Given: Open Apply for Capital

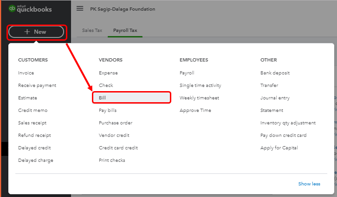Looking at the screenshot, I should click(279, 148).
